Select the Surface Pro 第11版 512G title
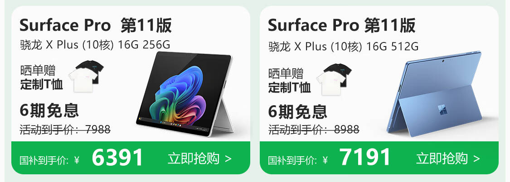Viewport: 510px width, 182px height. (x=341, y=25)
